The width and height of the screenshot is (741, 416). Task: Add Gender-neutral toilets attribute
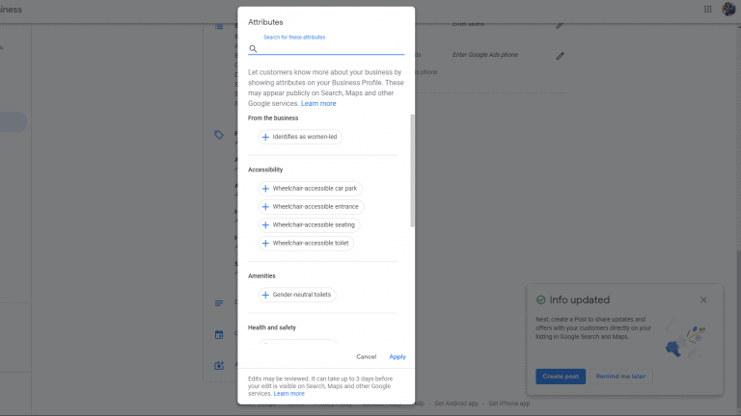tap(297, 295)
